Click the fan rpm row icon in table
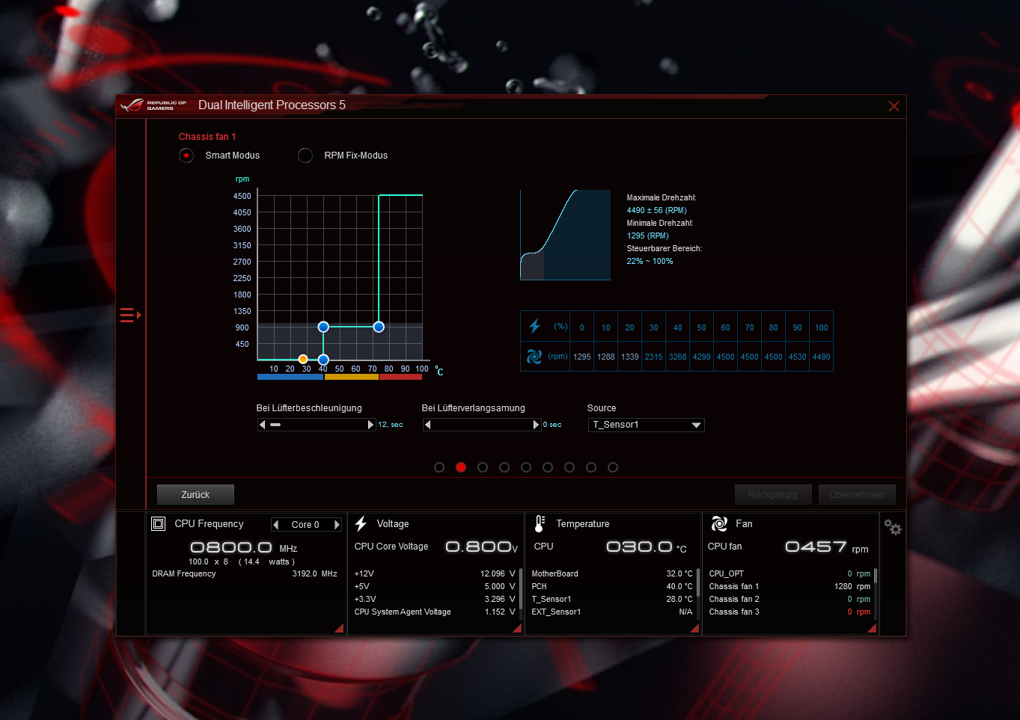 [x=534, y=357]
